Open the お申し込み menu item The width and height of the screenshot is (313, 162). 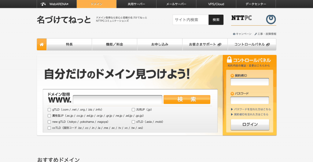tap(160, 45)
